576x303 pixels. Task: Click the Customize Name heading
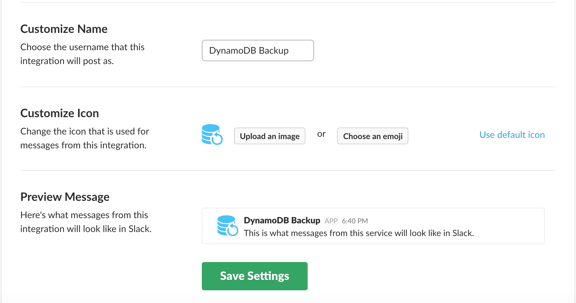tap(64, 29)
